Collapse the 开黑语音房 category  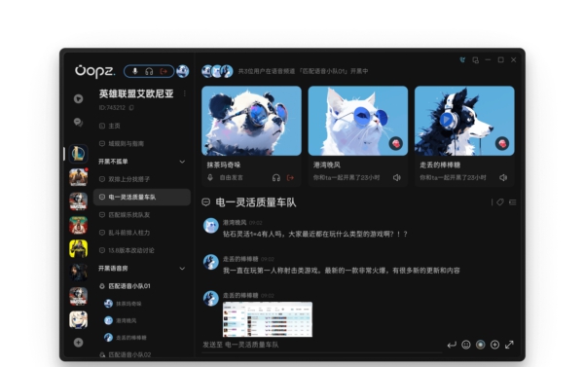point(182,269)
